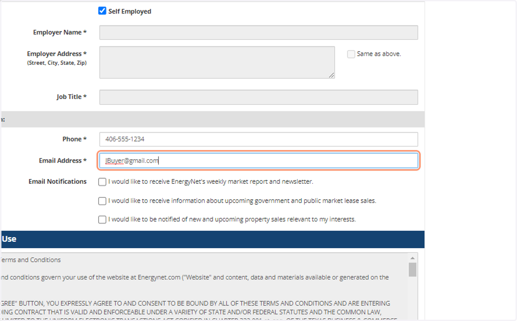This screenshot has height=321, width=517.
Task: Click the Terms of Use blue header bar
Action: coord(212,239)
